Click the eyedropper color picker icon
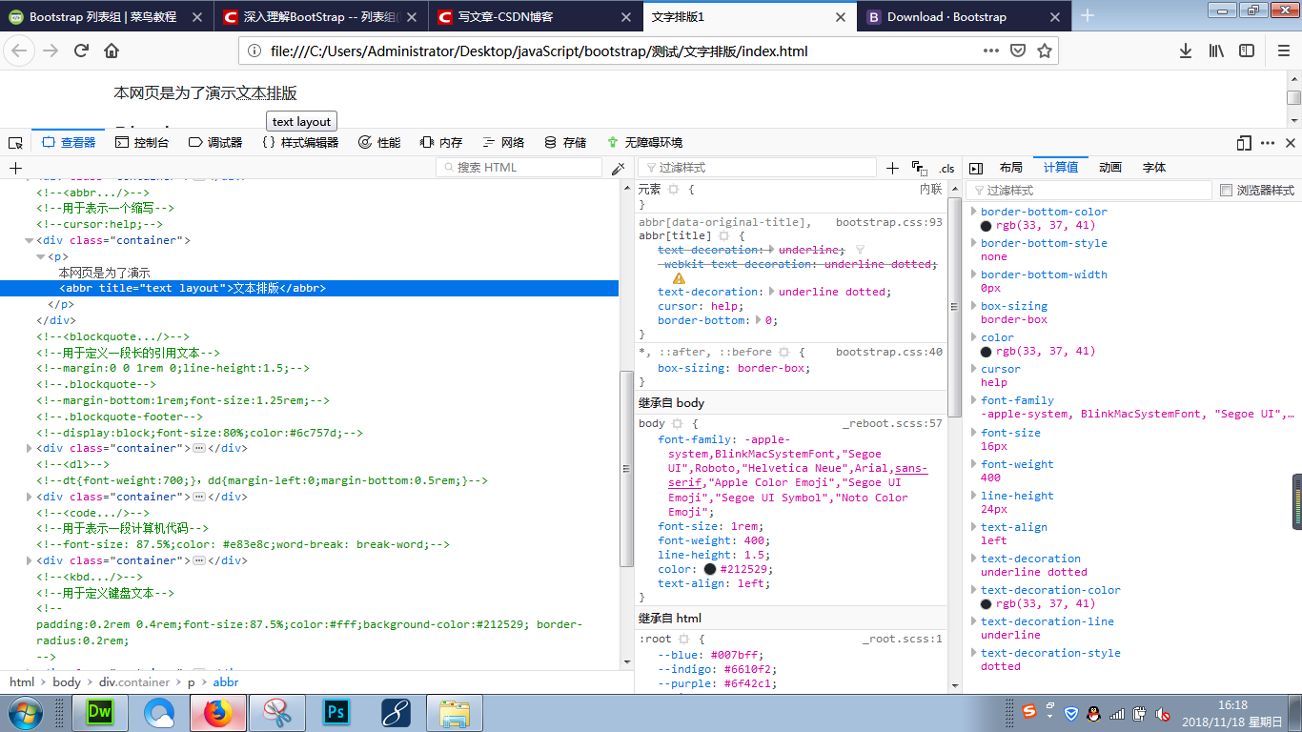The width and height of the screenshot is (1302, 732). tap(618, 168)
